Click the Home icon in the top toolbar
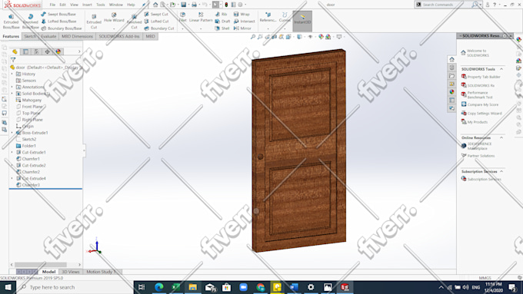 pos(155,5)
